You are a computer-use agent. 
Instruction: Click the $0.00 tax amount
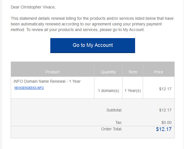(166, 122)
